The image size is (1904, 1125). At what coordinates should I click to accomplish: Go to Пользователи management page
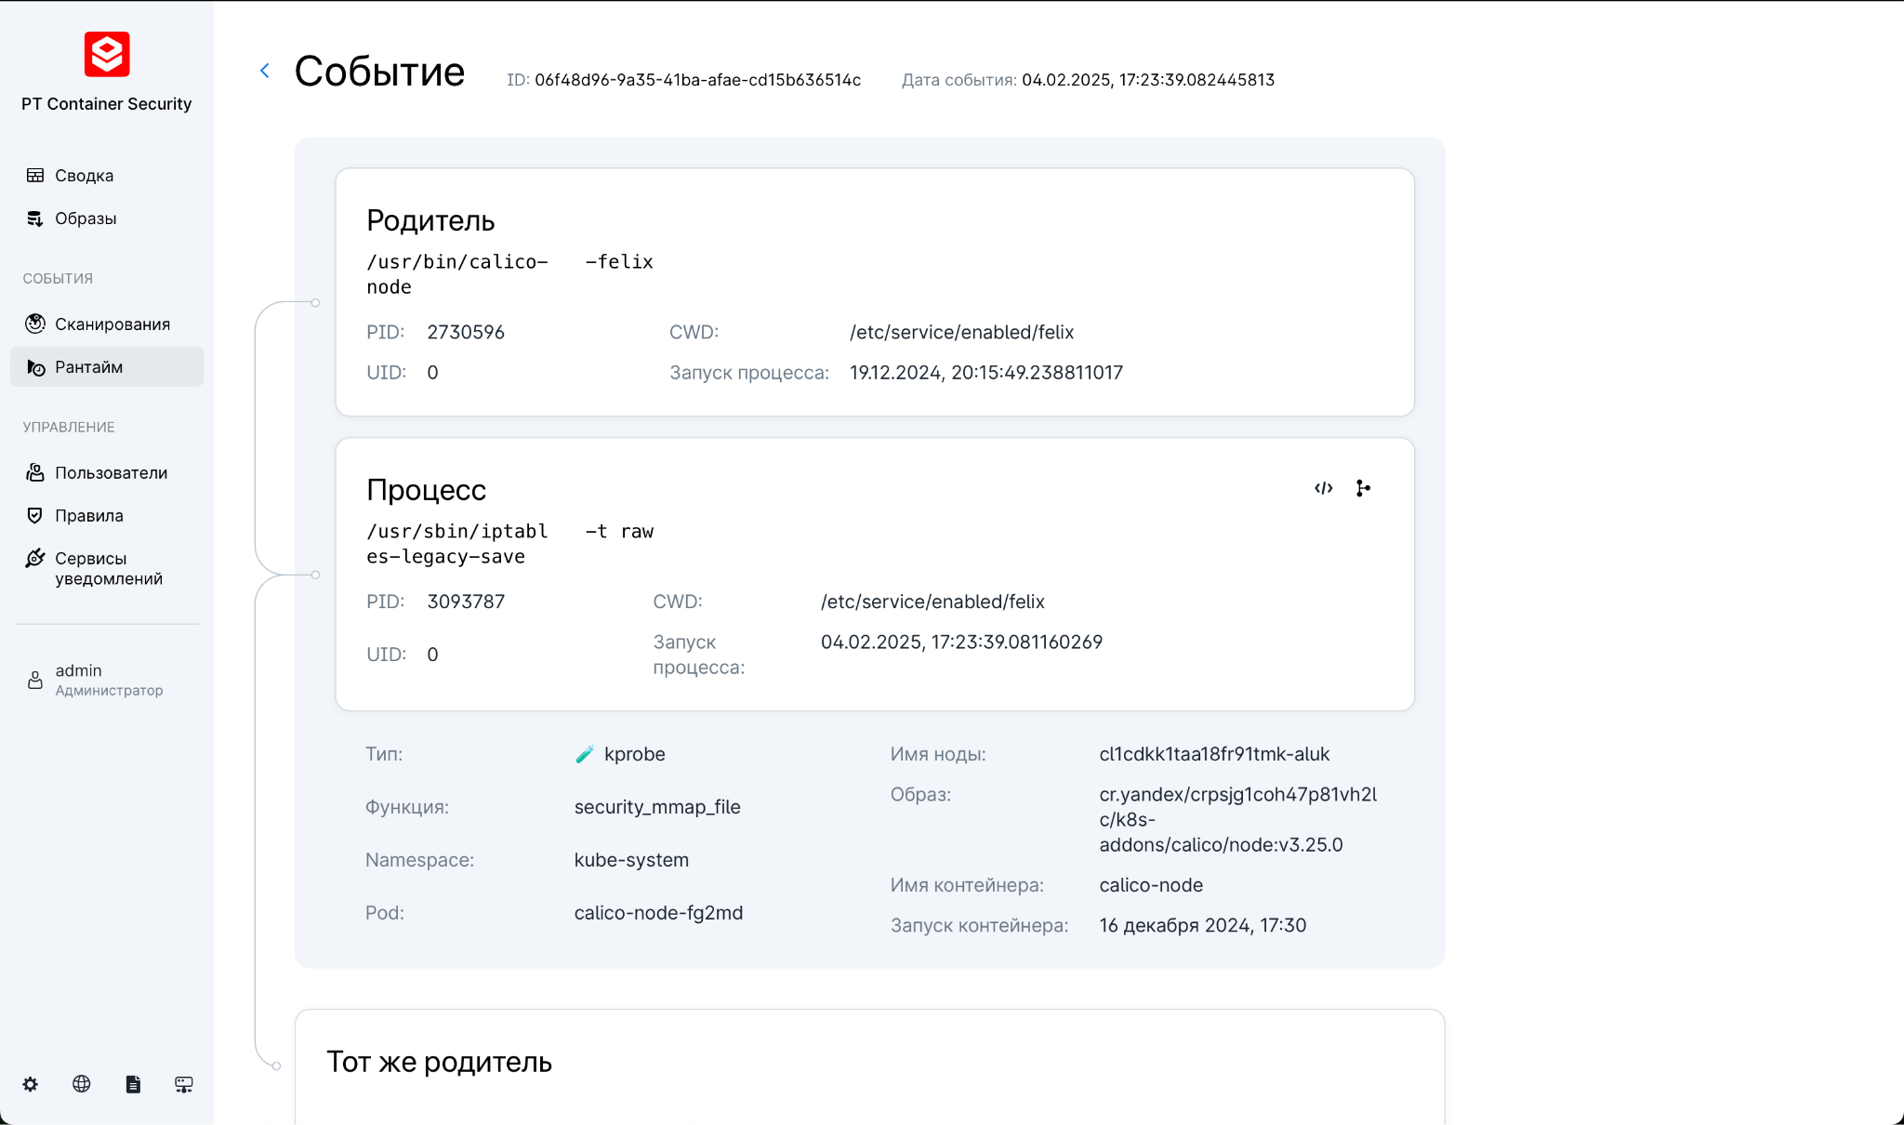111,473
